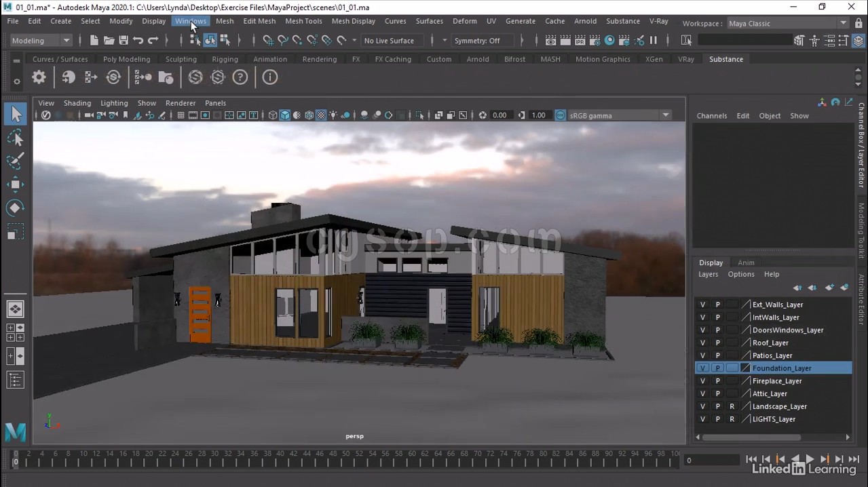
Task: Activate the Lasso select tool
Action: coord(15,138)
